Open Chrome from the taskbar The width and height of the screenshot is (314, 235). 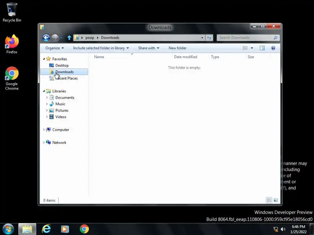coord(84,229)
